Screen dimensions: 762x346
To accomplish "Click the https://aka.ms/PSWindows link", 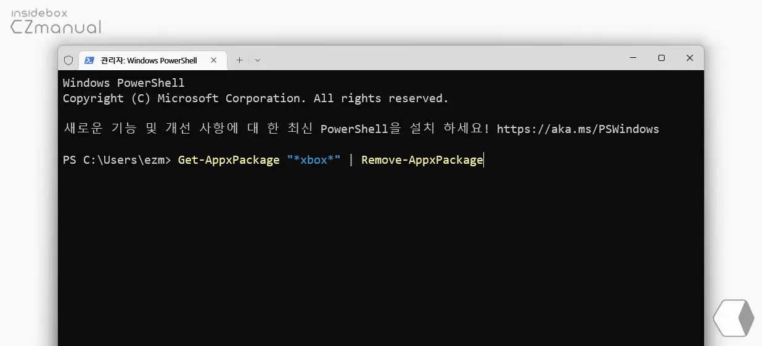I will click(578, 129).
